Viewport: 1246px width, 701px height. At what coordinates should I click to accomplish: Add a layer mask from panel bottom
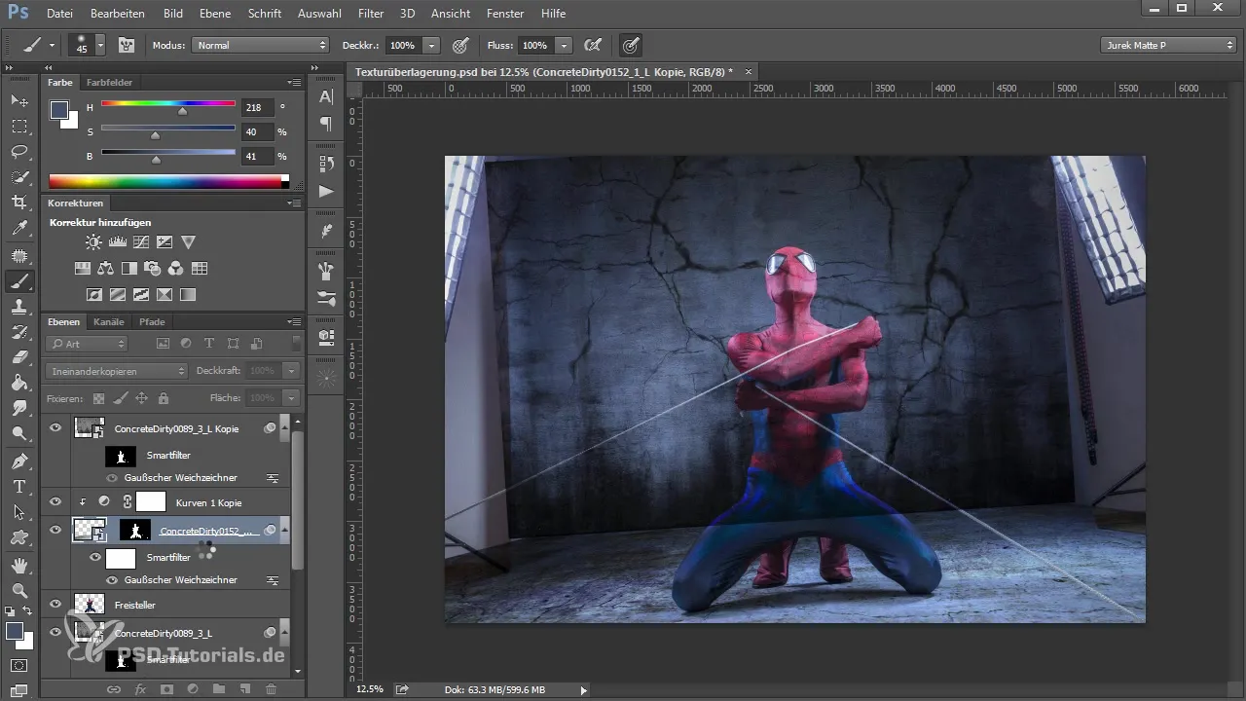pyautogui.click(x=166, y=689)
